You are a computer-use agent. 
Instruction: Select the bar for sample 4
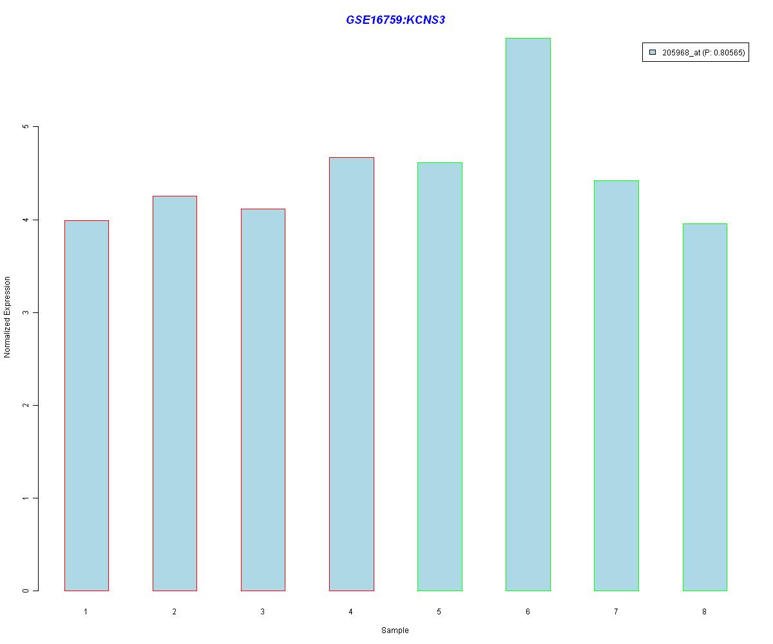click(x=351, y=374)
